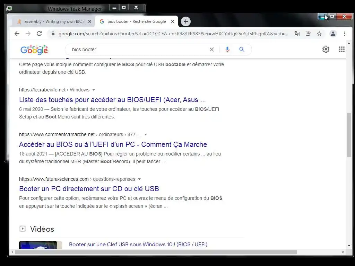Open Booter sur une Clef USB video link
Image resolution: width=355 pixels, height=266 pixels.
[138, 245]
